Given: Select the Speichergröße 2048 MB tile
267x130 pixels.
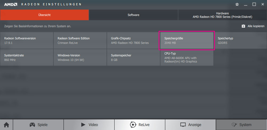Looking at the screenshot, I should [187, 40].
